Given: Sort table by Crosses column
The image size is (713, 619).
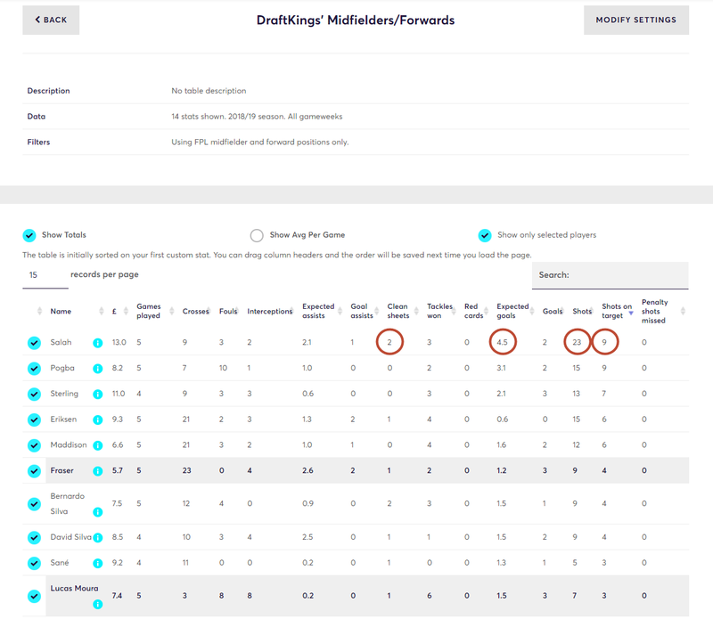Looking at the screenshot, I should click(195, 312).
